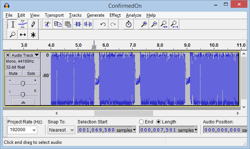Screen dimensions: 250x149
Task: Open the Help menu
Action: coord(151,15)
